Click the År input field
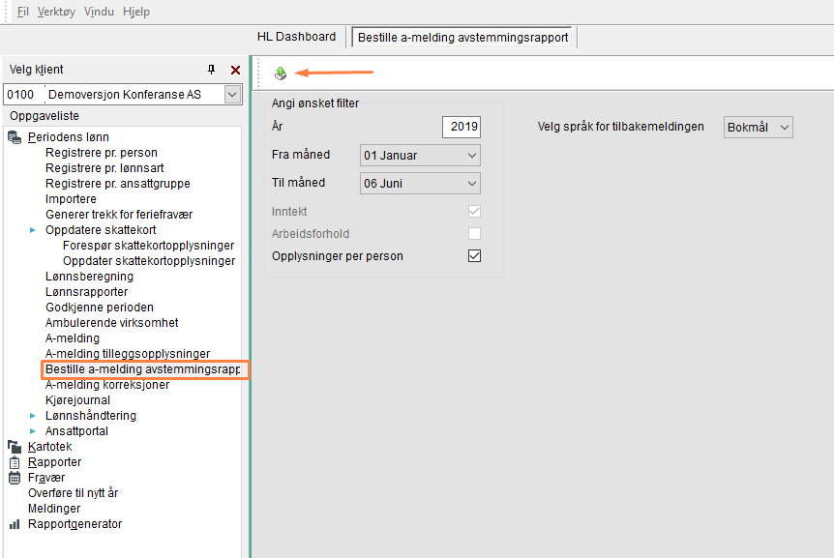The image size is (834, 558). 462,127
